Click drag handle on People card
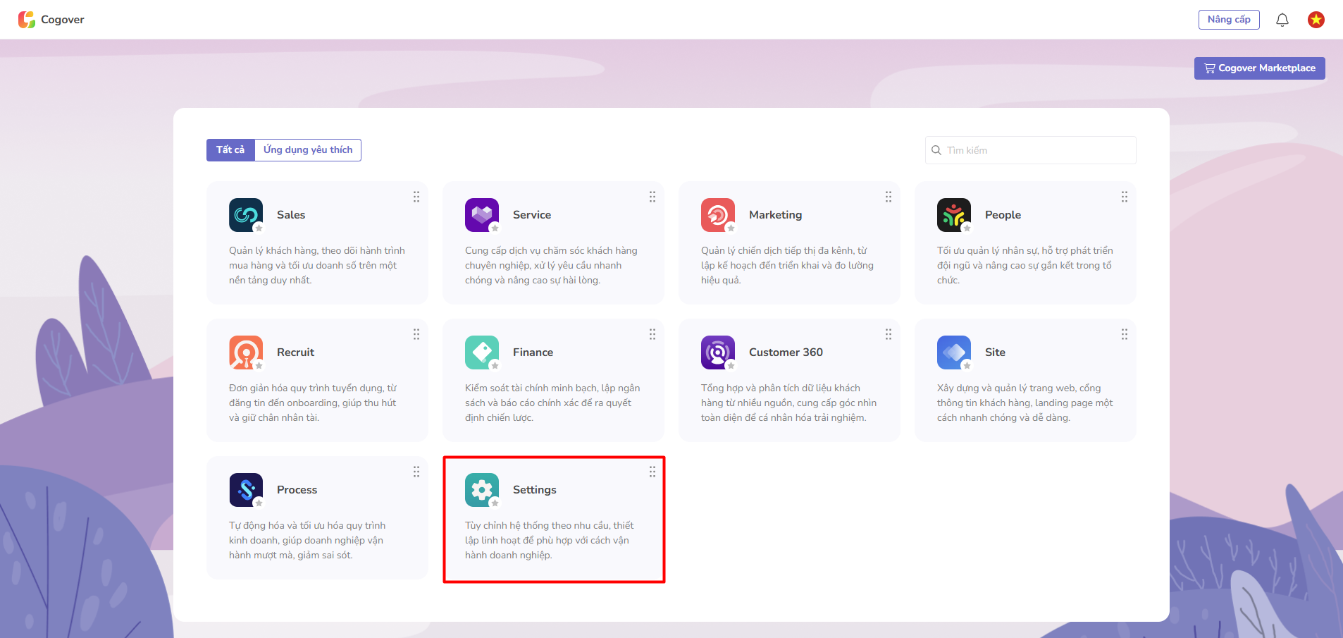The width and height of the screenshot is (1343, 638). (x=1125, y=197)
